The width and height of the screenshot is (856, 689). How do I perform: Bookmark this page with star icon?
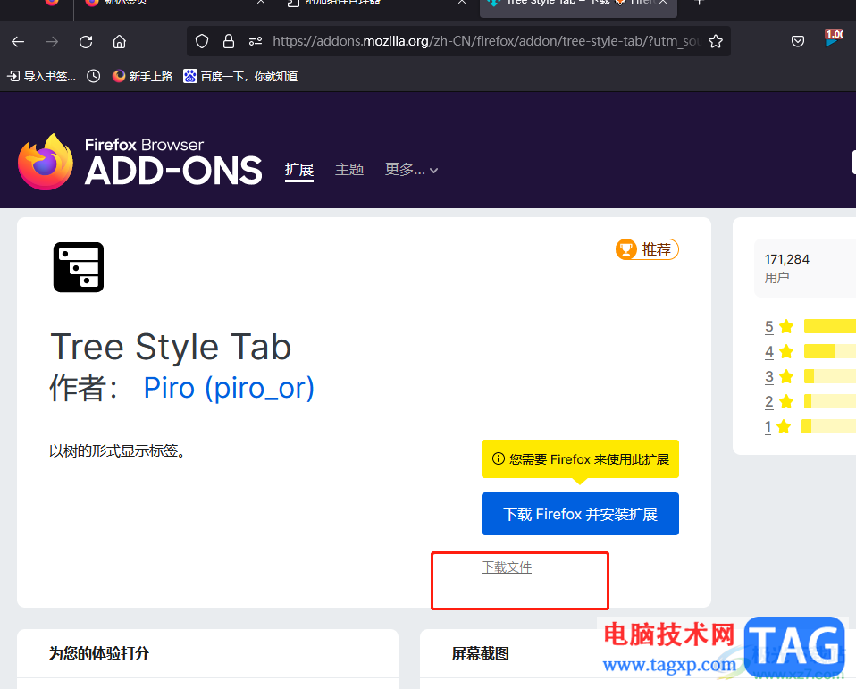coord(716,41)
